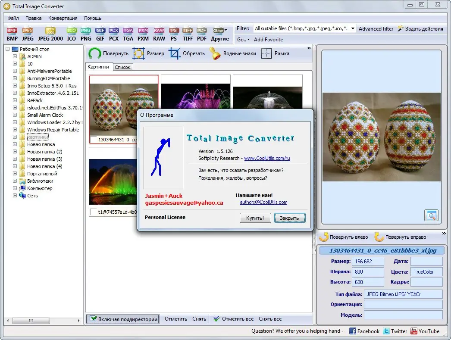Choose RAW conversion icon
This screenshot has height=340, width=451.
click(x=159, y=34)
